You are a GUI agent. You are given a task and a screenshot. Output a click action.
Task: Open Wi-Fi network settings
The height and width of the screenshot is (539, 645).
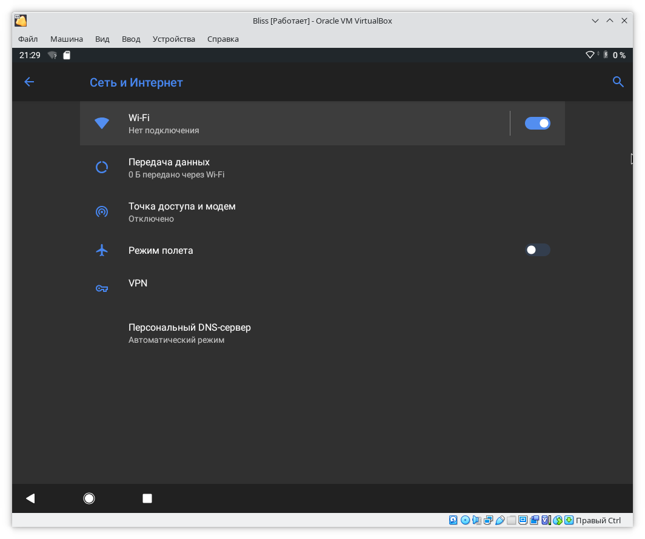click(x=291, y=124)
